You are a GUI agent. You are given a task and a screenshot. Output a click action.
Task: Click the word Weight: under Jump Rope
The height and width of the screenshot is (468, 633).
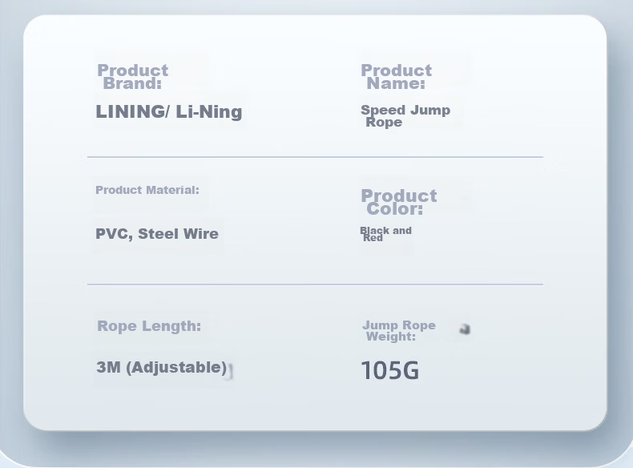pyautogui.click(x=391, y=337)
